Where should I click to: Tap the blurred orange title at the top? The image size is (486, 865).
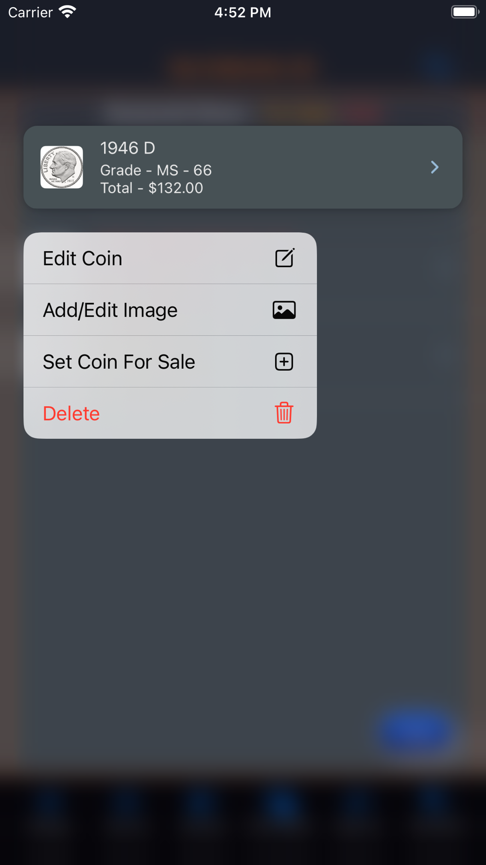[x=243, y=67]
